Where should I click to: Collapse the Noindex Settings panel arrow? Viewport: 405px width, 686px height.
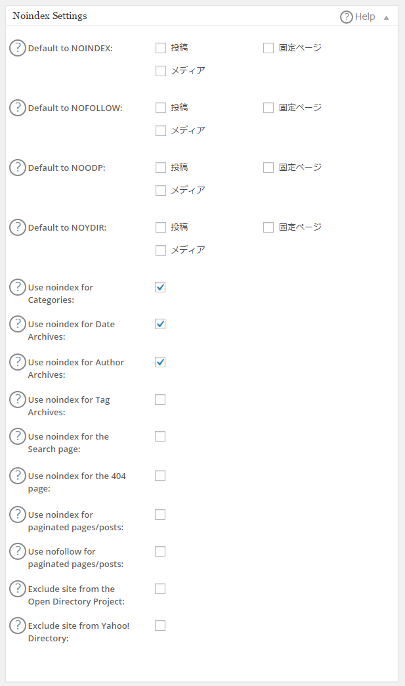tap(387, 17)
